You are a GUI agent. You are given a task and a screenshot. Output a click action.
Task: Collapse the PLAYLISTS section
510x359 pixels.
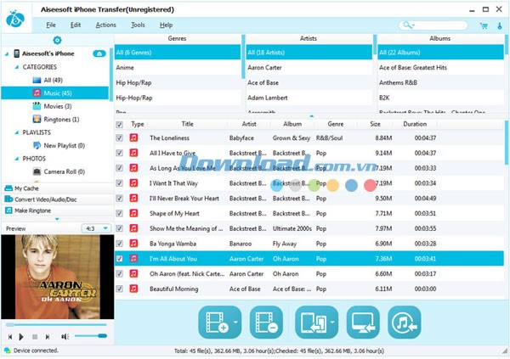(x=17, y=132)
